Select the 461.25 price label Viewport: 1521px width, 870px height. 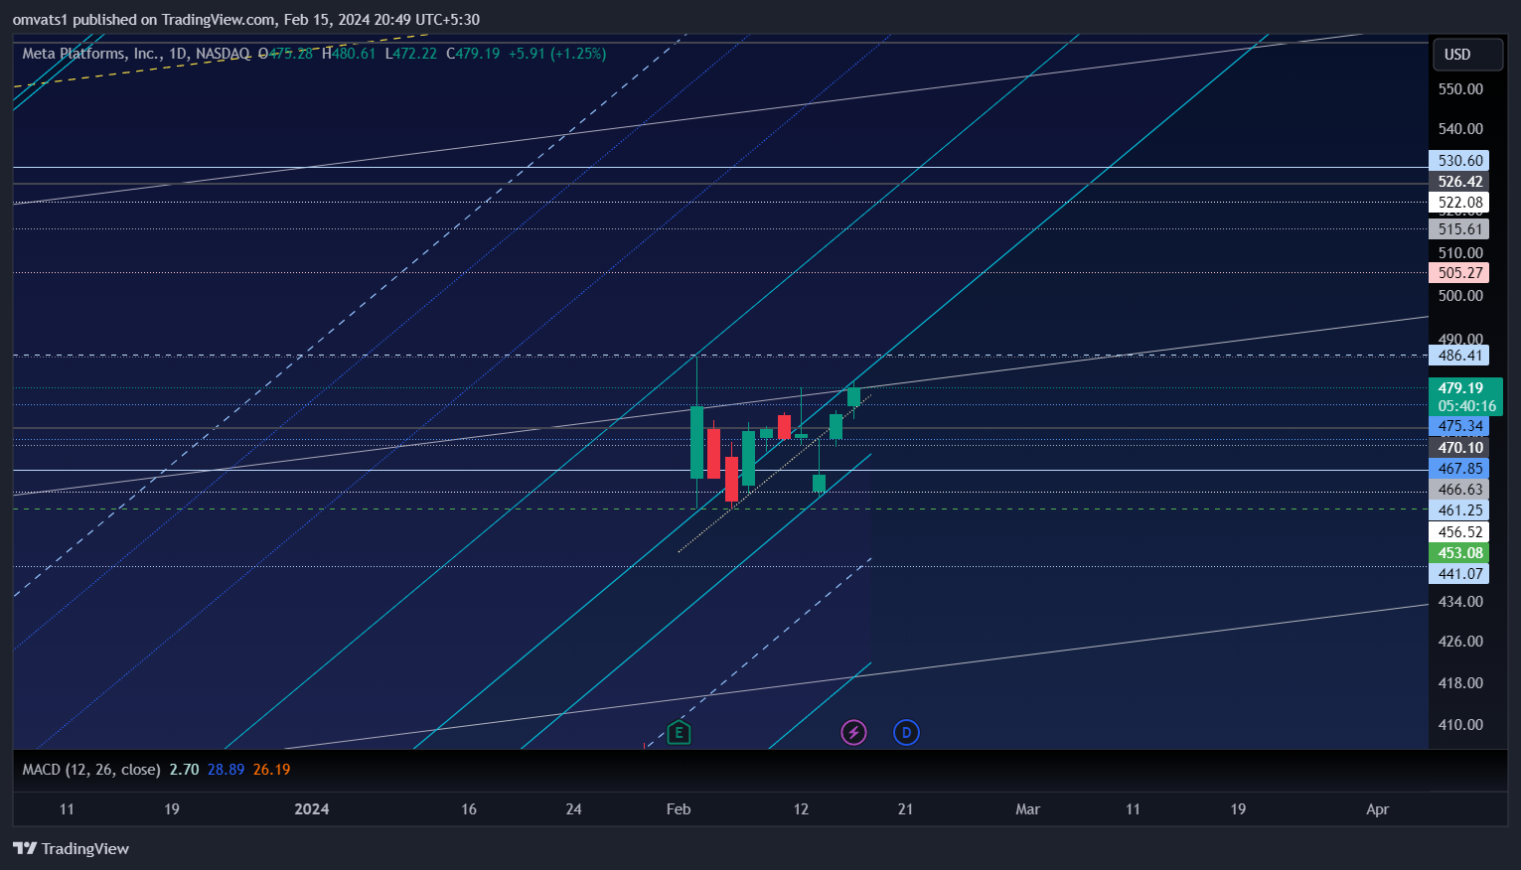[x=1459, y=510]
